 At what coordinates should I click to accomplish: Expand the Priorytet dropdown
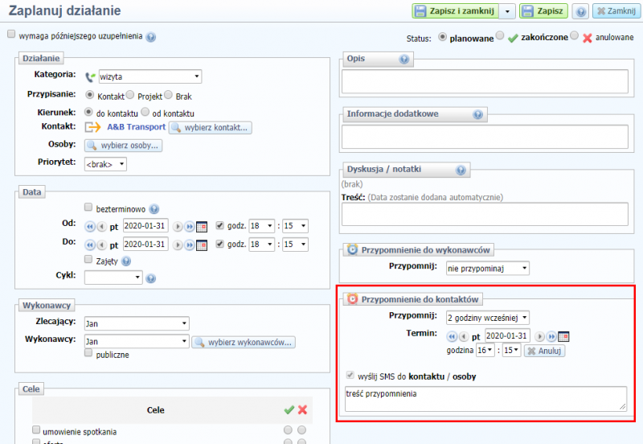click(x=105, y=163)
